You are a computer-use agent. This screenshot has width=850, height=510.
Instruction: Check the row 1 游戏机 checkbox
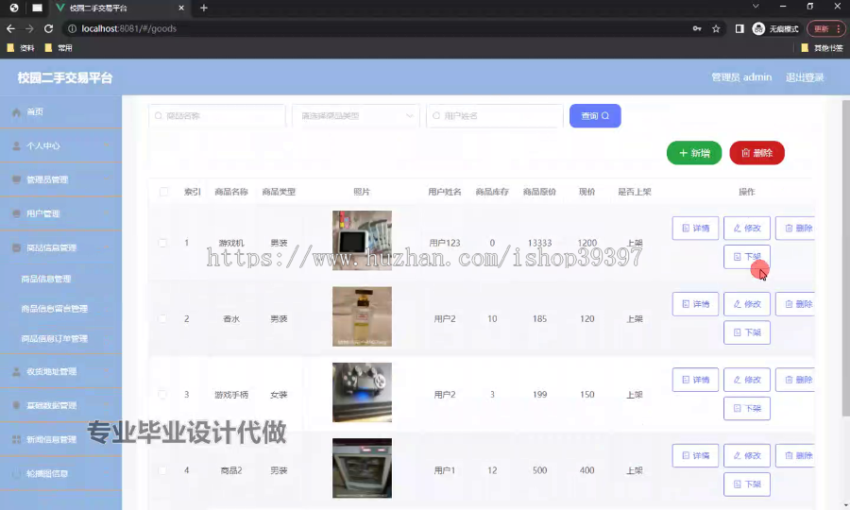[x=162, y=243]
